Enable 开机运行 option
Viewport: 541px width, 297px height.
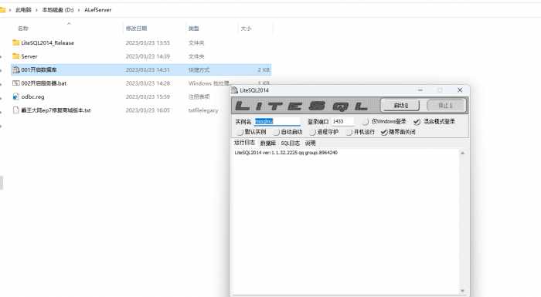[x=349, y=132]
